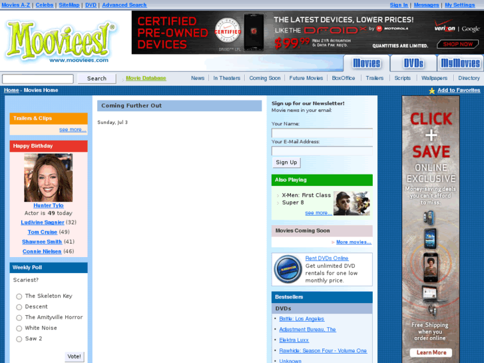Open Wallpapers menu item
Viewport: 484px width, 363px height.
[434, 78]
